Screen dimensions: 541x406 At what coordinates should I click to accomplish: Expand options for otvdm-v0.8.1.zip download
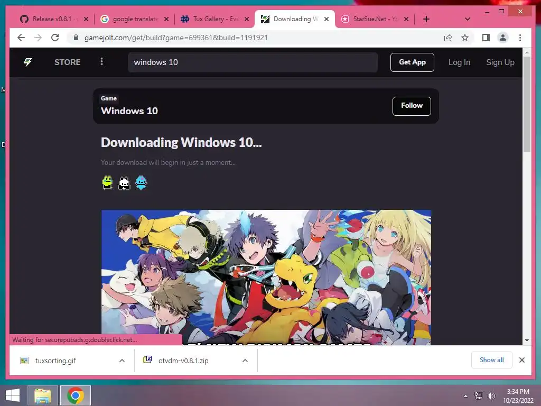click(x=245, y=361)
